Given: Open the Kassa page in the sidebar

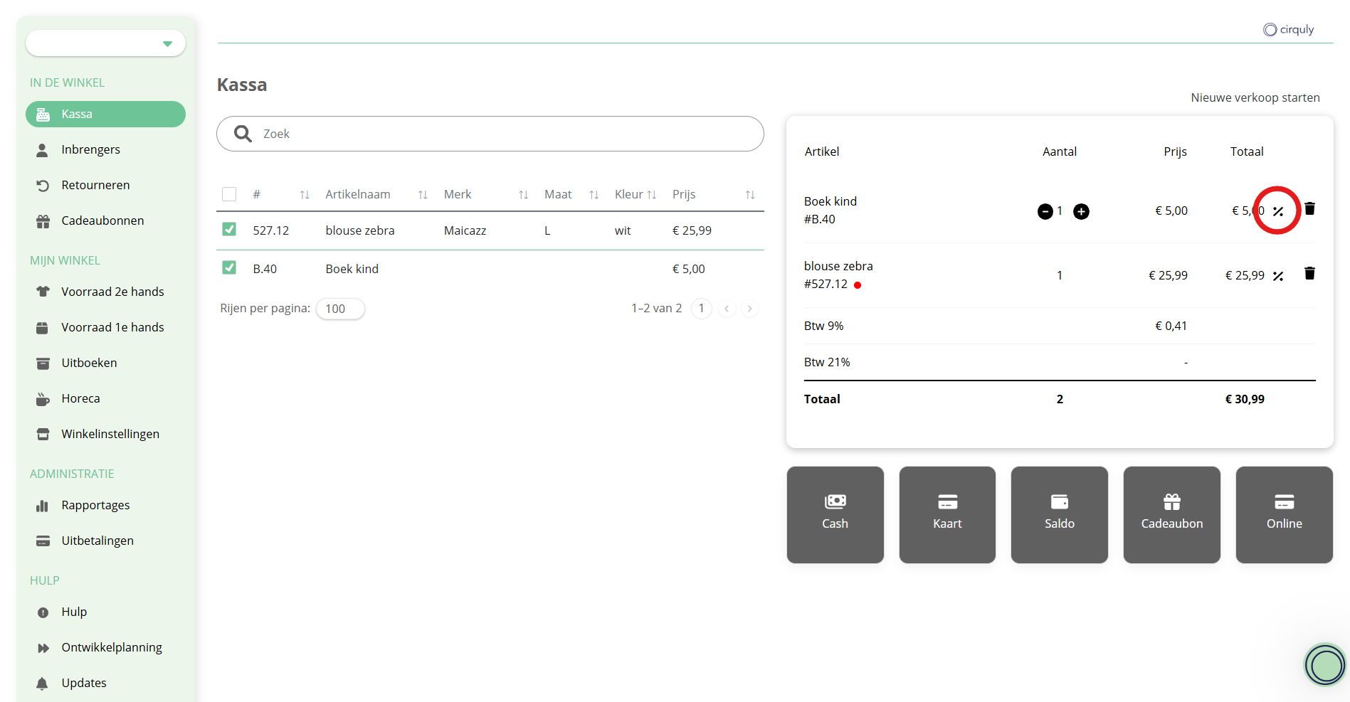Looking at the screenshot, I should (x=105, y=114).
